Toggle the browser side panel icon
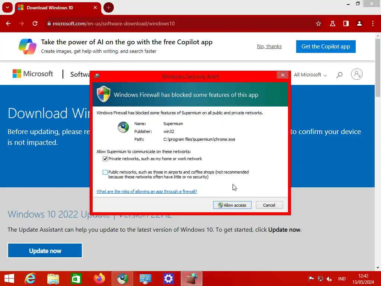 (346, 23)
